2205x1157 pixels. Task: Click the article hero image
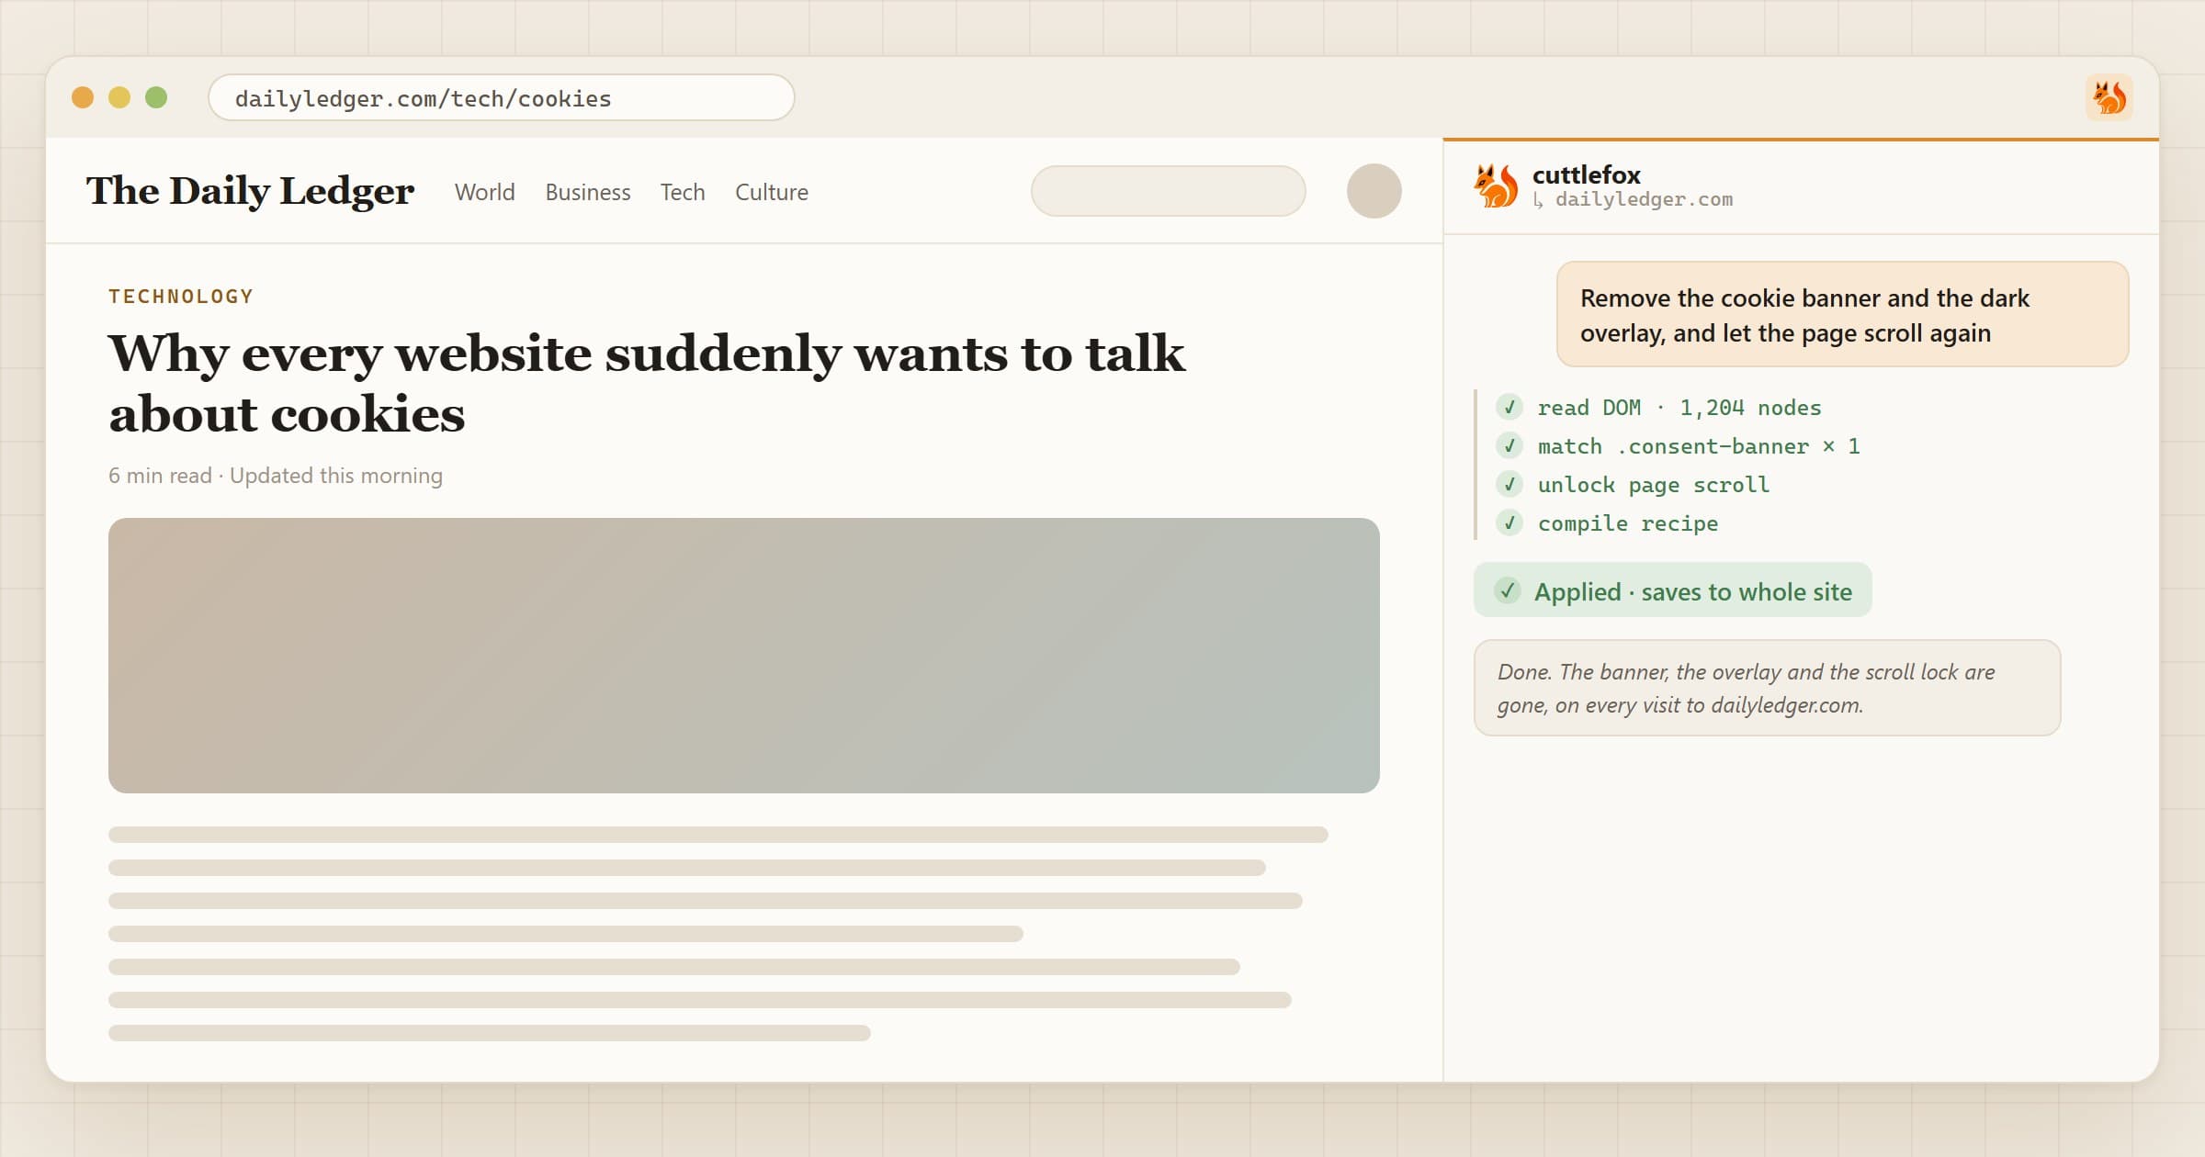click(x=744, y=656)
